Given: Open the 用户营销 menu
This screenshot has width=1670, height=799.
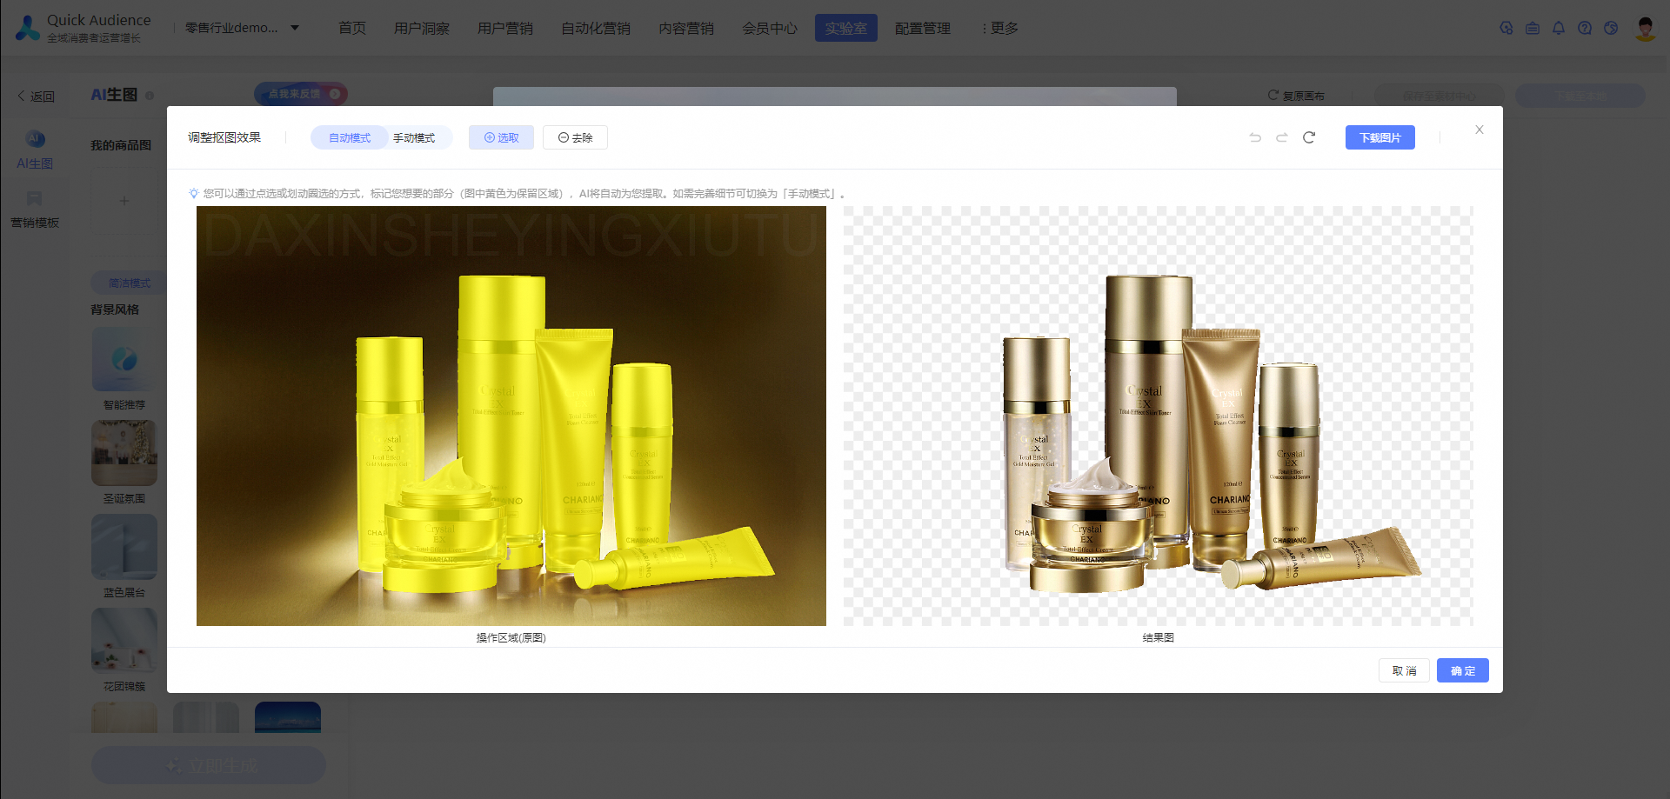Looking at the screenshot, I should click(505, 28).
